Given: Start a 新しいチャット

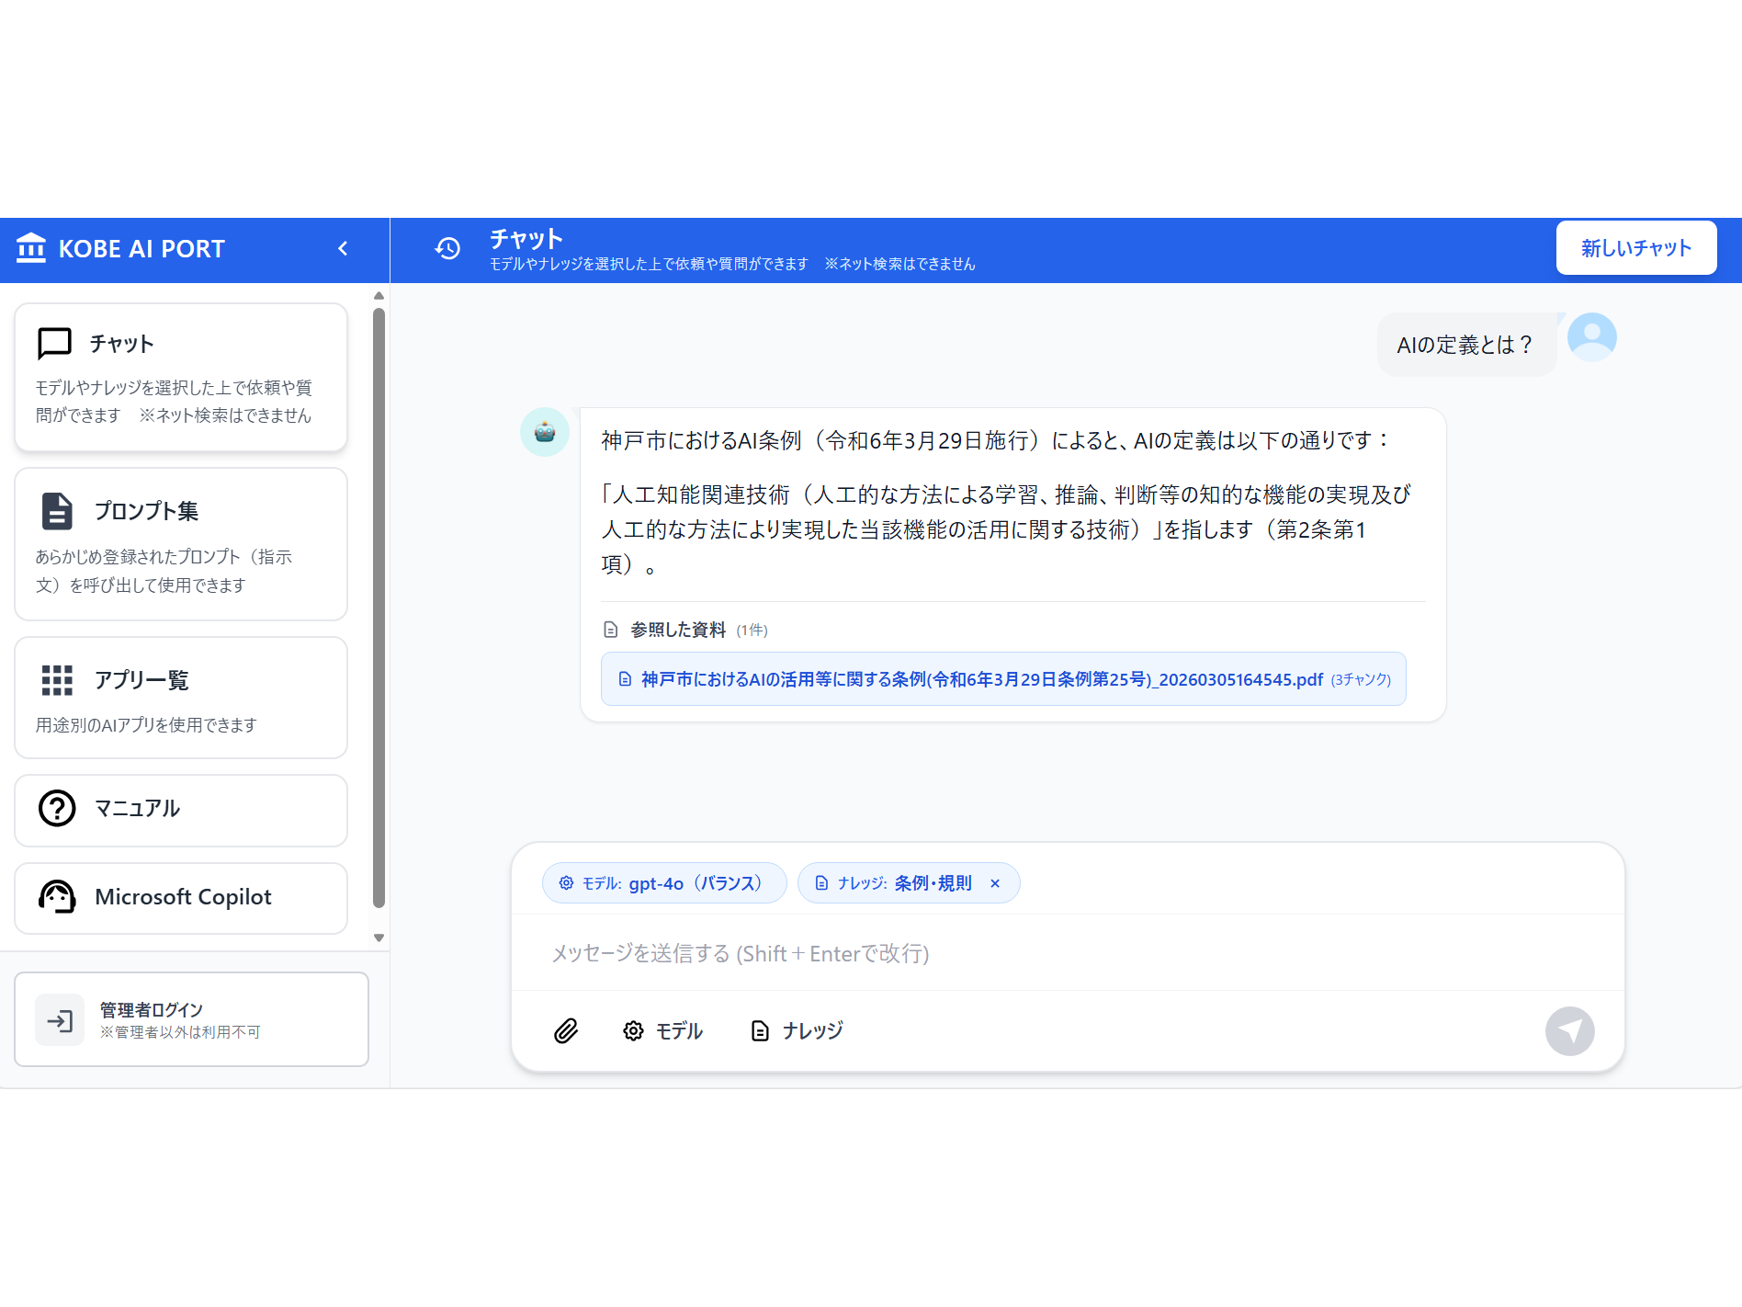Looking at the screenshot, I should 1636,248.
